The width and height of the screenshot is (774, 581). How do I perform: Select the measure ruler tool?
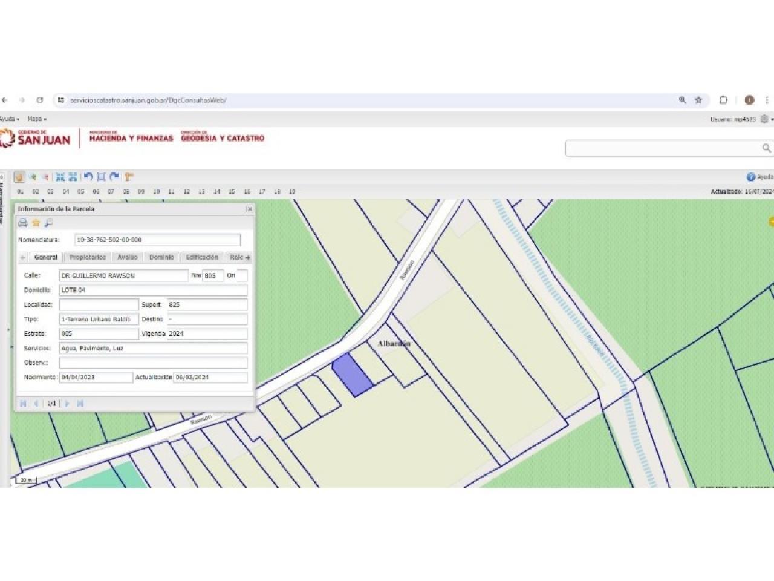point(129,177)
